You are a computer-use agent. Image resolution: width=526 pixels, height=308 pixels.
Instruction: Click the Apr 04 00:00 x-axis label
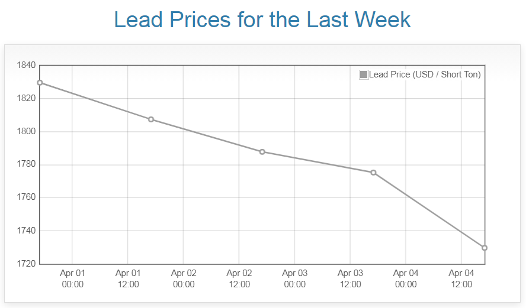point(406,278)
